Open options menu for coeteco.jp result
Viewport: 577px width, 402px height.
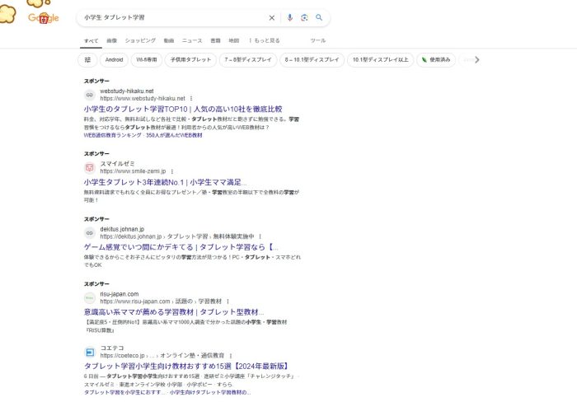230,356
